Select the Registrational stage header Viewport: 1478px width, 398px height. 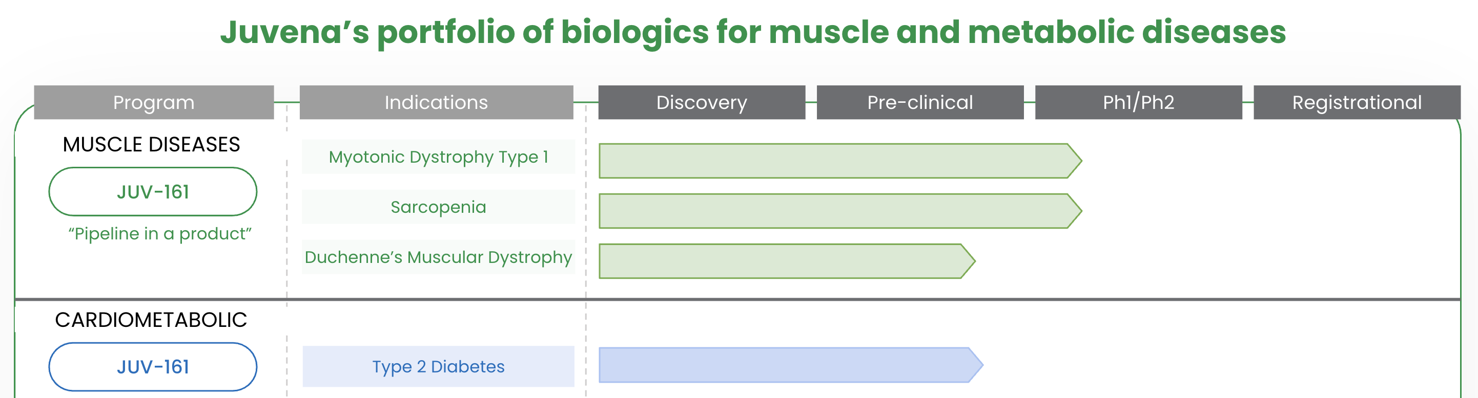(x=1357, y=102)
